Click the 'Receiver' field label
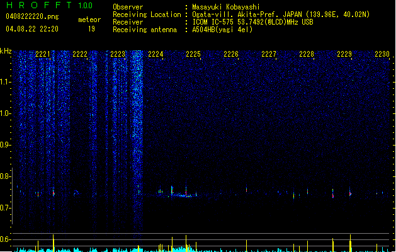 pos(128,22)
